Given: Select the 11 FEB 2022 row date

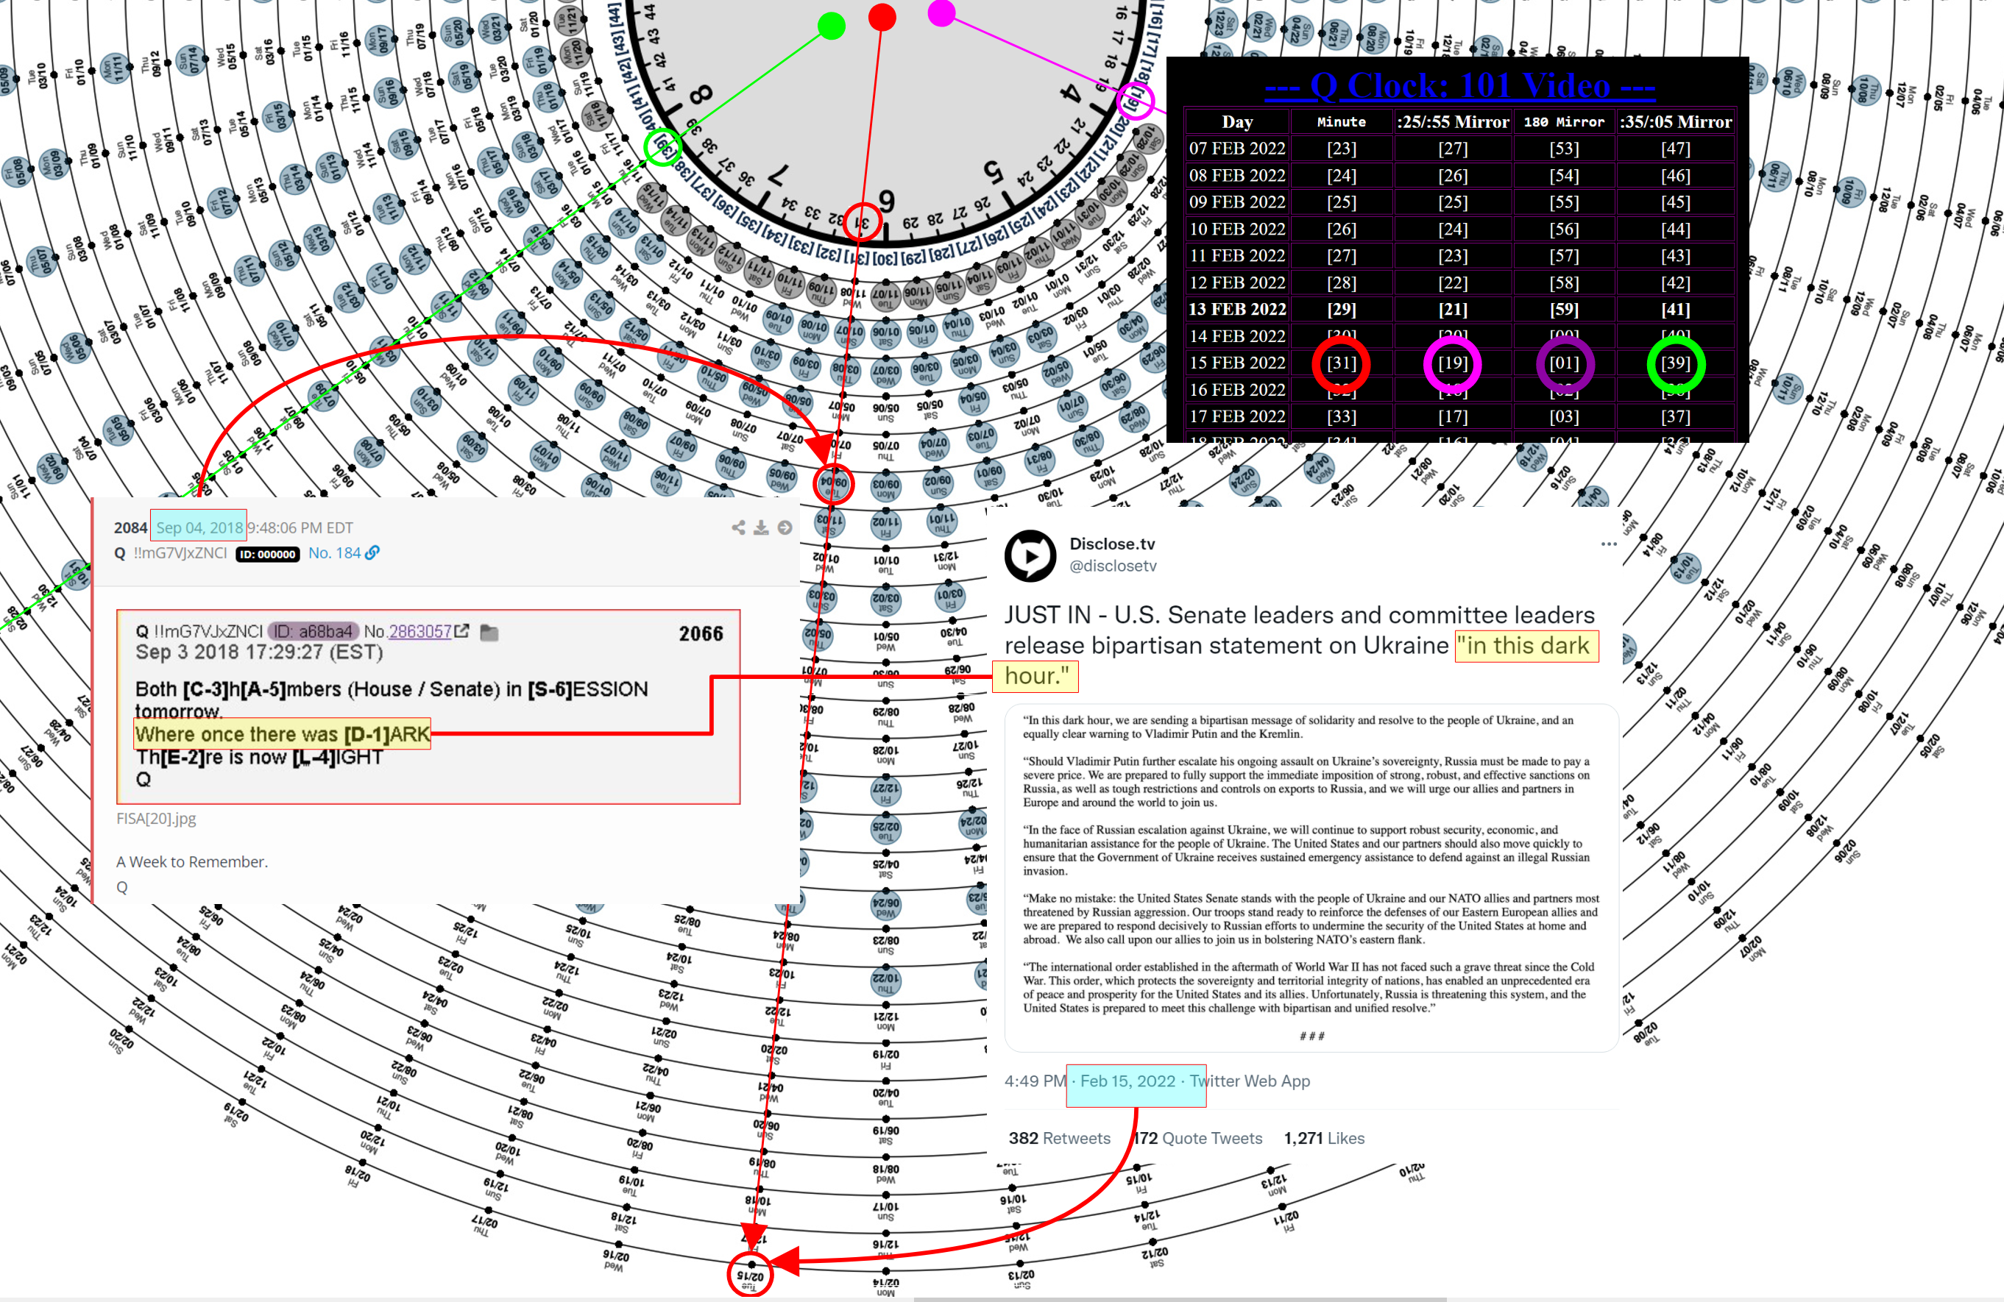Looking at the screenshot, I should click(x=1237, y=256).
